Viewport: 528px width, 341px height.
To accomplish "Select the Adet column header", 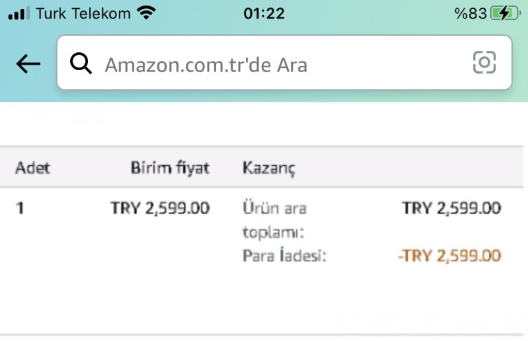I will pyautogui.click(x=33, y=168).
